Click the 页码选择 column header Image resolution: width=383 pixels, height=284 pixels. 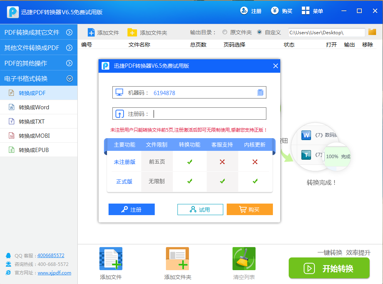click(x=234, y=45)
